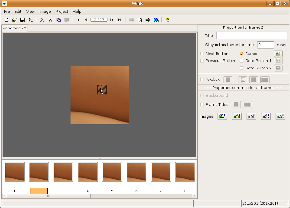The width and height of the screenshot is (290, 208).
Task: Open the Project menu
Action: 61,11
